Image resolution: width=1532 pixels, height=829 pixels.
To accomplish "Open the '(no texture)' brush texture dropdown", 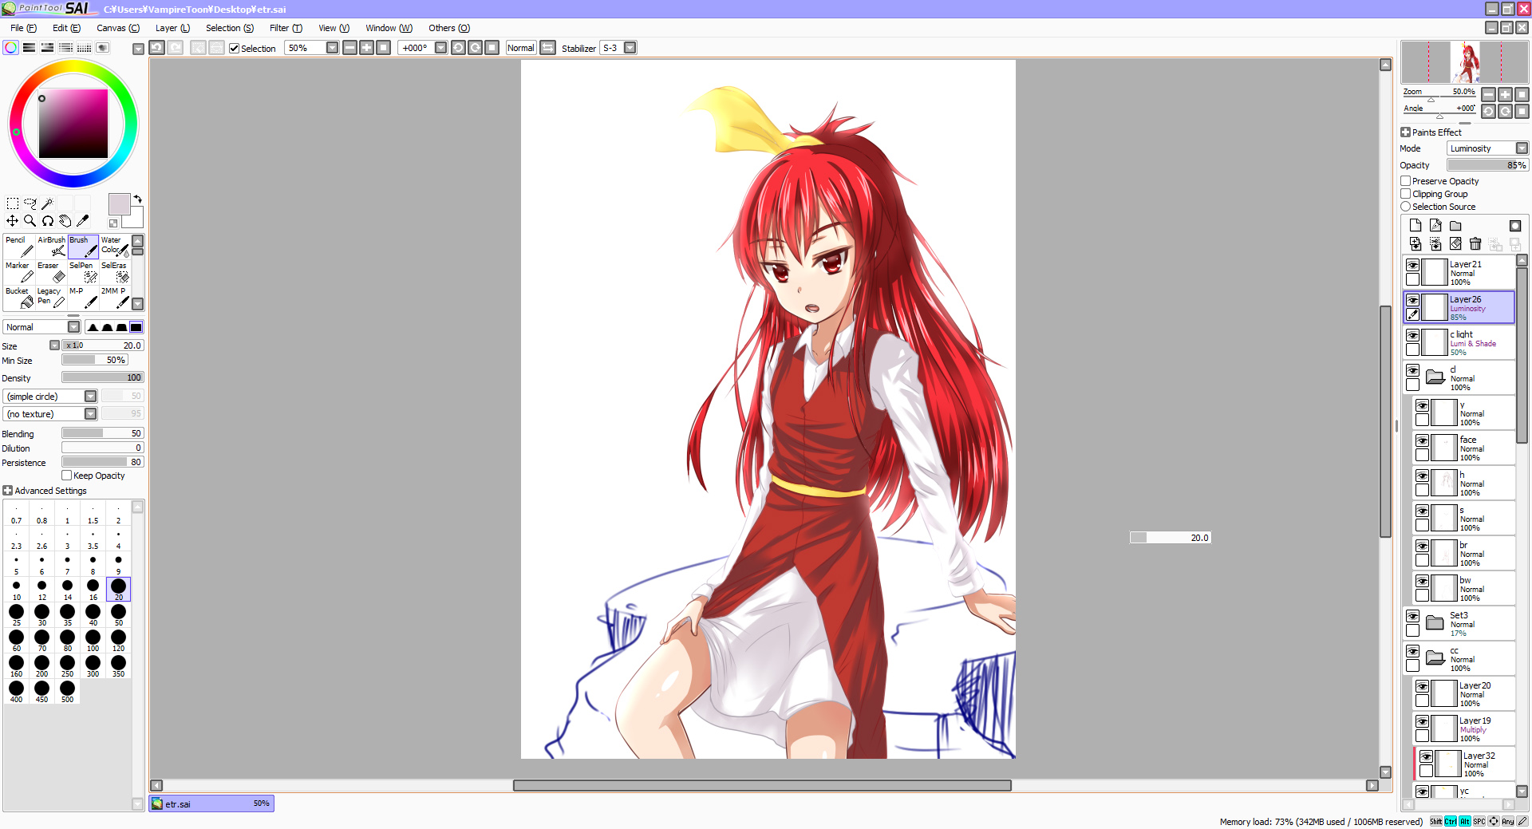I will coord(50,414).
